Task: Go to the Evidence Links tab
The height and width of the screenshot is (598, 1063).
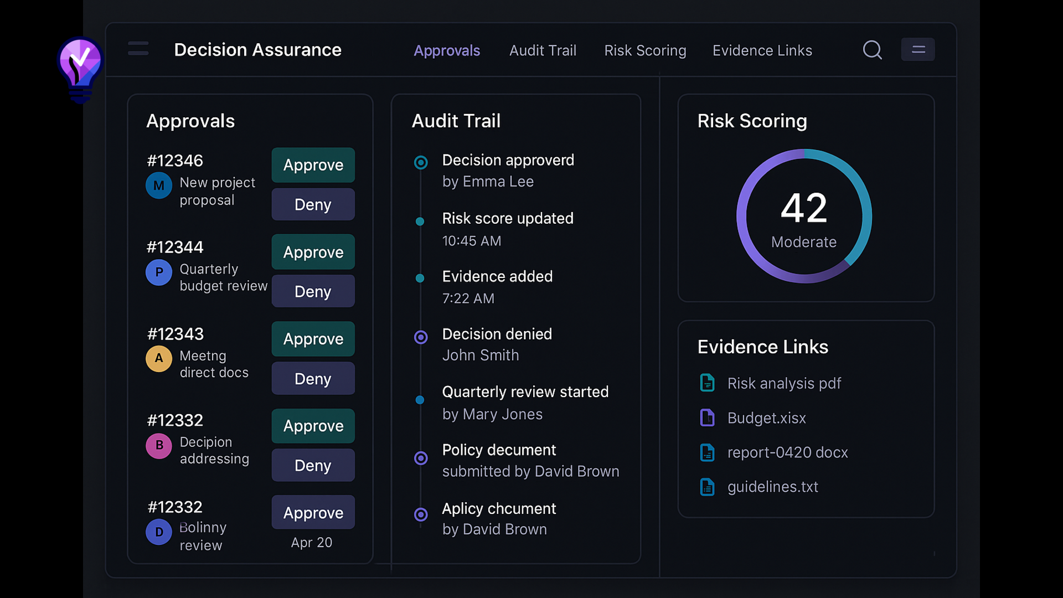Action: 762,50
